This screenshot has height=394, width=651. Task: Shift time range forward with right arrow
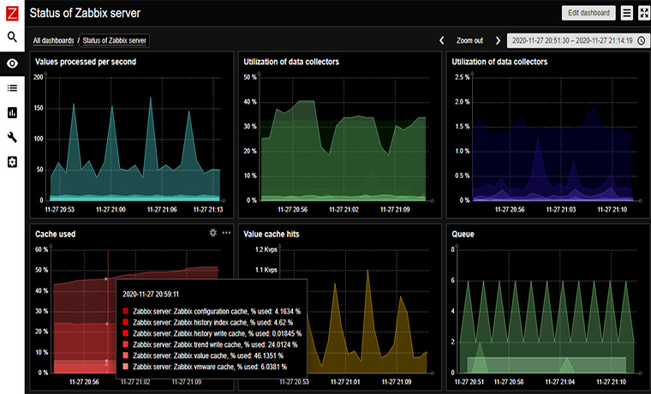(x=498, y=40)
